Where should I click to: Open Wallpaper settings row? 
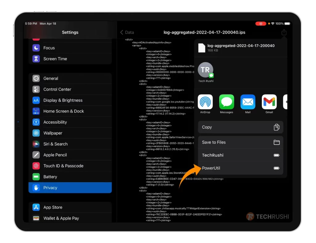(x=70, y=133)
